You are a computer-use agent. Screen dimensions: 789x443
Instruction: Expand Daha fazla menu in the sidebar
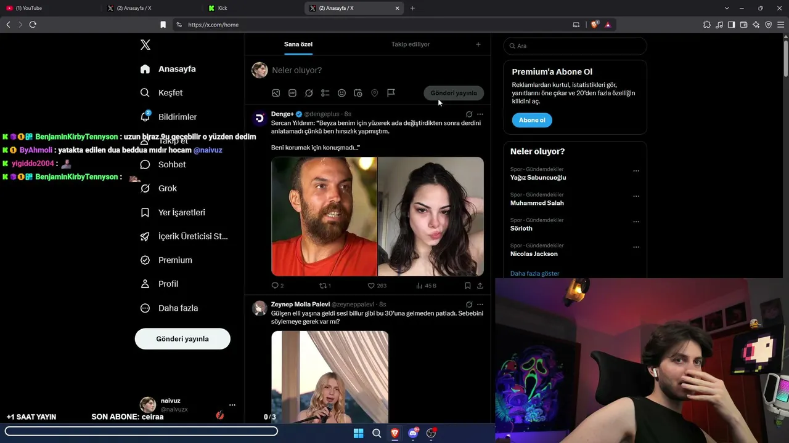click(169, 308)
